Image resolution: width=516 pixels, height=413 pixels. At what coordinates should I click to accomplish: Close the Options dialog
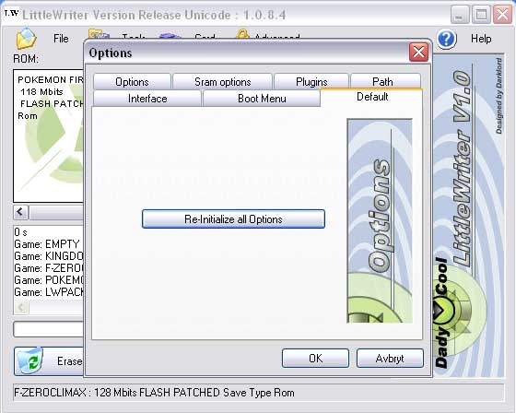pos(418,53)
